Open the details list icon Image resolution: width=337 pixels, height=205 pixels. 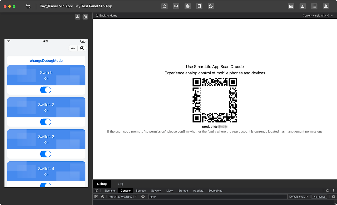tap(314, 6)
